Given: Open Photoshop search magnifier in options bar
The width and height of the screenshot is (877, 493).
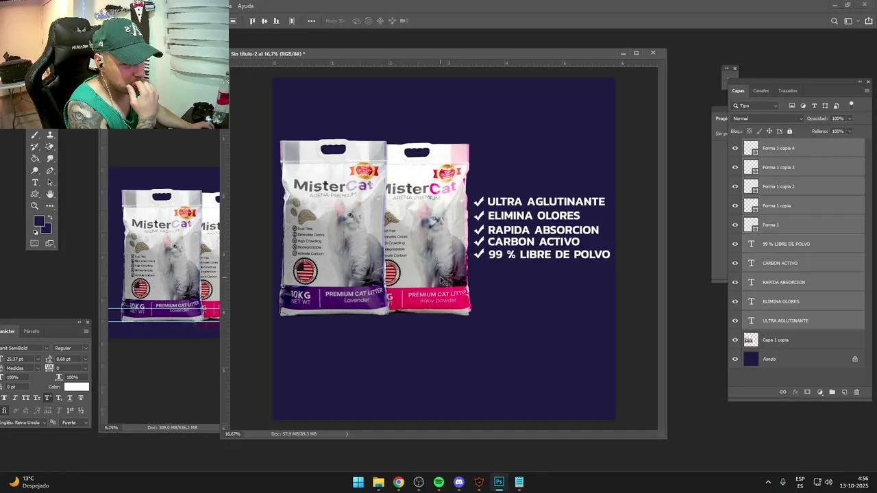Looking at the screenshot, I should coord(834,21).
